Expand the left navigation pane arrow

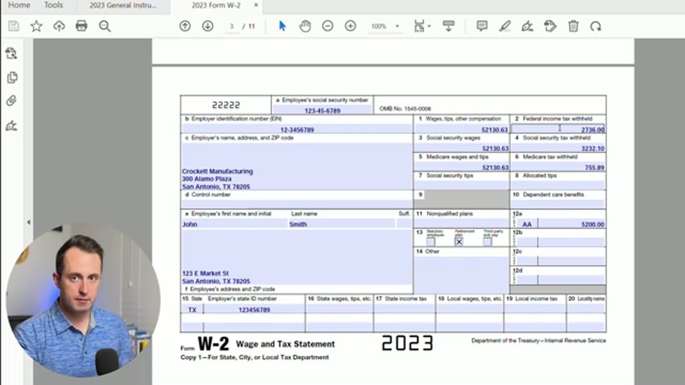click(28, 222)
